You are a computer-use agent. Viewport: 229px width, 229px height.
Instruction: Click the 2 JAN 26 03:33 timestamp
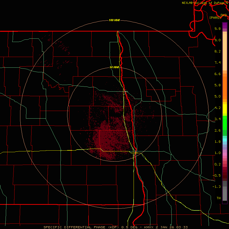coord(171,227)
